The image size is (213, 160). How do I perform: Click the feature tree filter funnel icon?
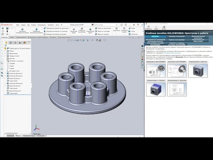point(6,46)
